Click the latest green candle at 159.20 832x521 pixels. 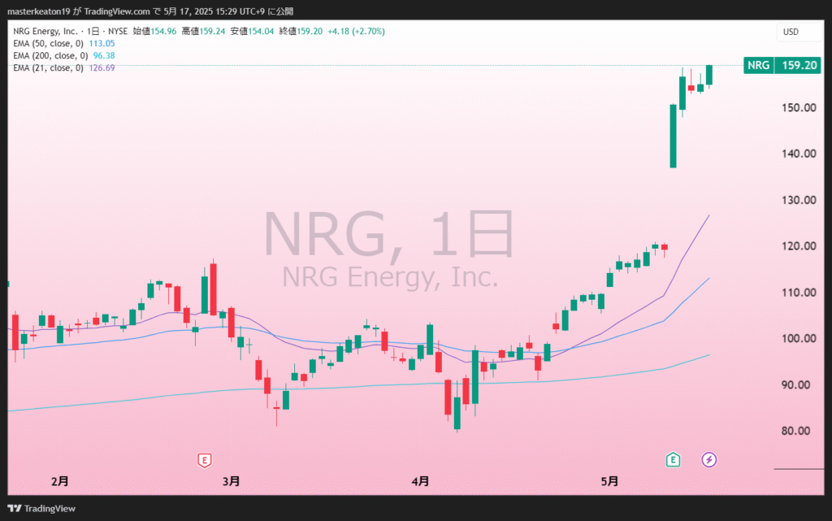coord(708,75)
